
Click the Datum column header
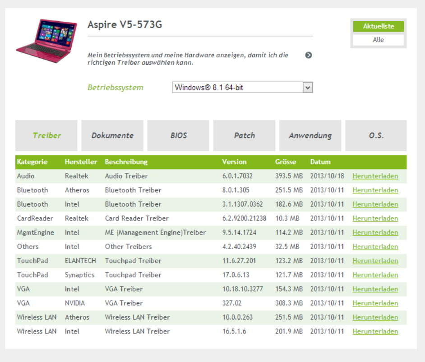tap(320, 162)
